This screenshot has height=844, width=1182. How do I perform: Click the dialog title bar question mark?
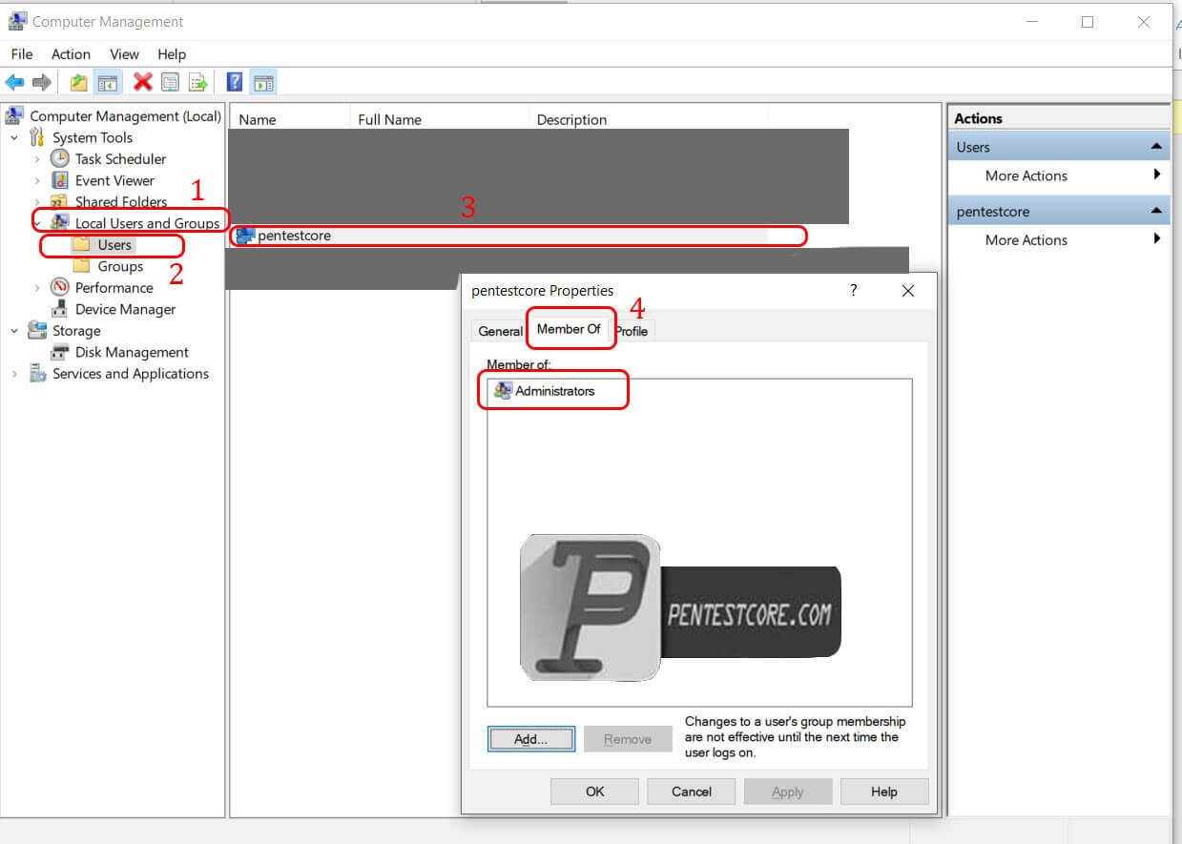click(x=854, y=291)
